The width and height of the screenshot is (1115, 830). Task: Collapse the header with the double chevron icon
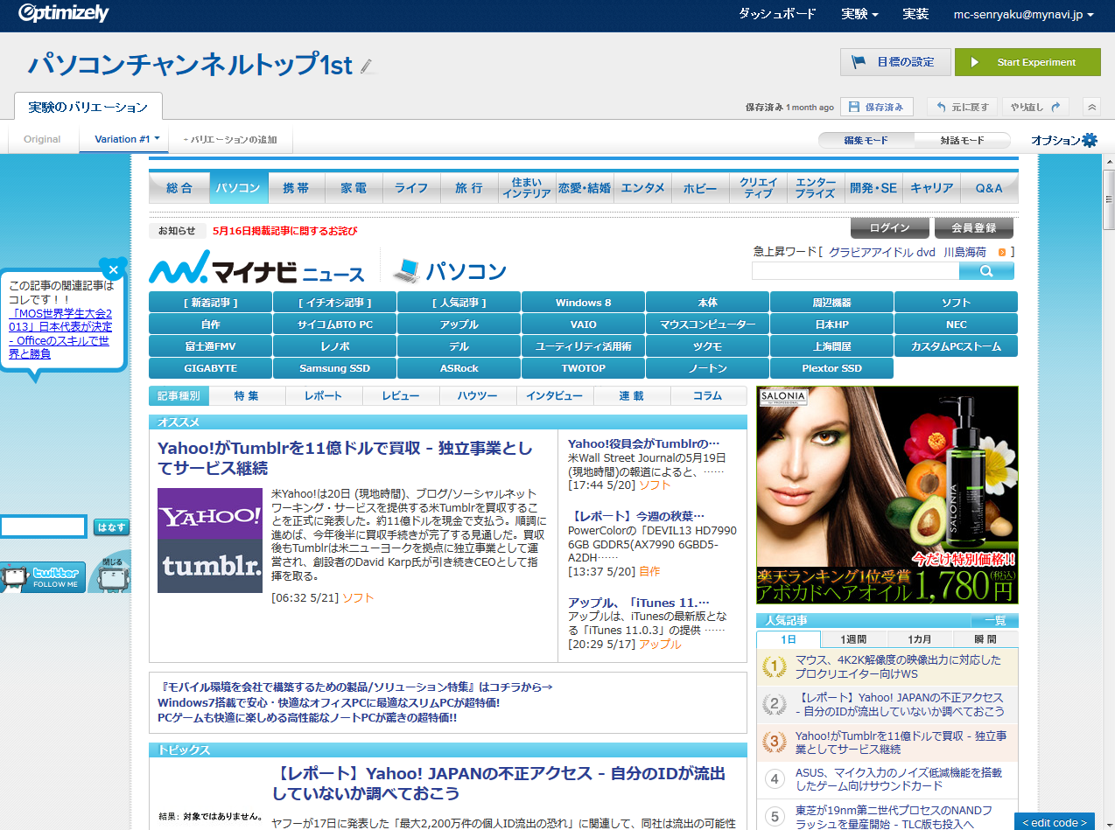(1091, 107)
